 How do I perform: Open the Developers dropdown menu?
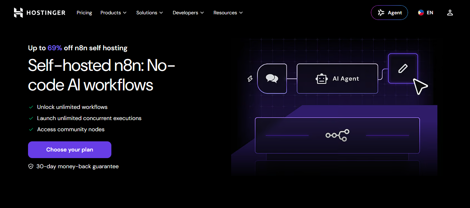tap(188, 13)
